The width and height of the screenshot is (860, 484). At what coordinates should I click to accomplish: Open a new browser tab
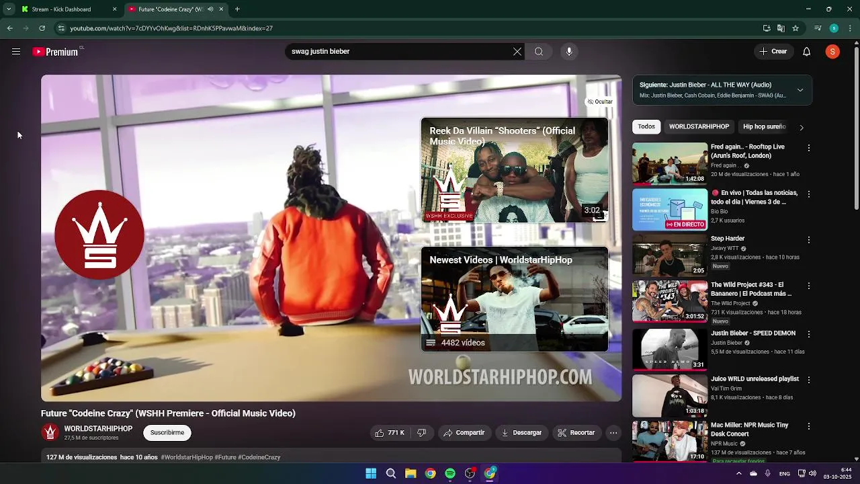coord(237,9)
